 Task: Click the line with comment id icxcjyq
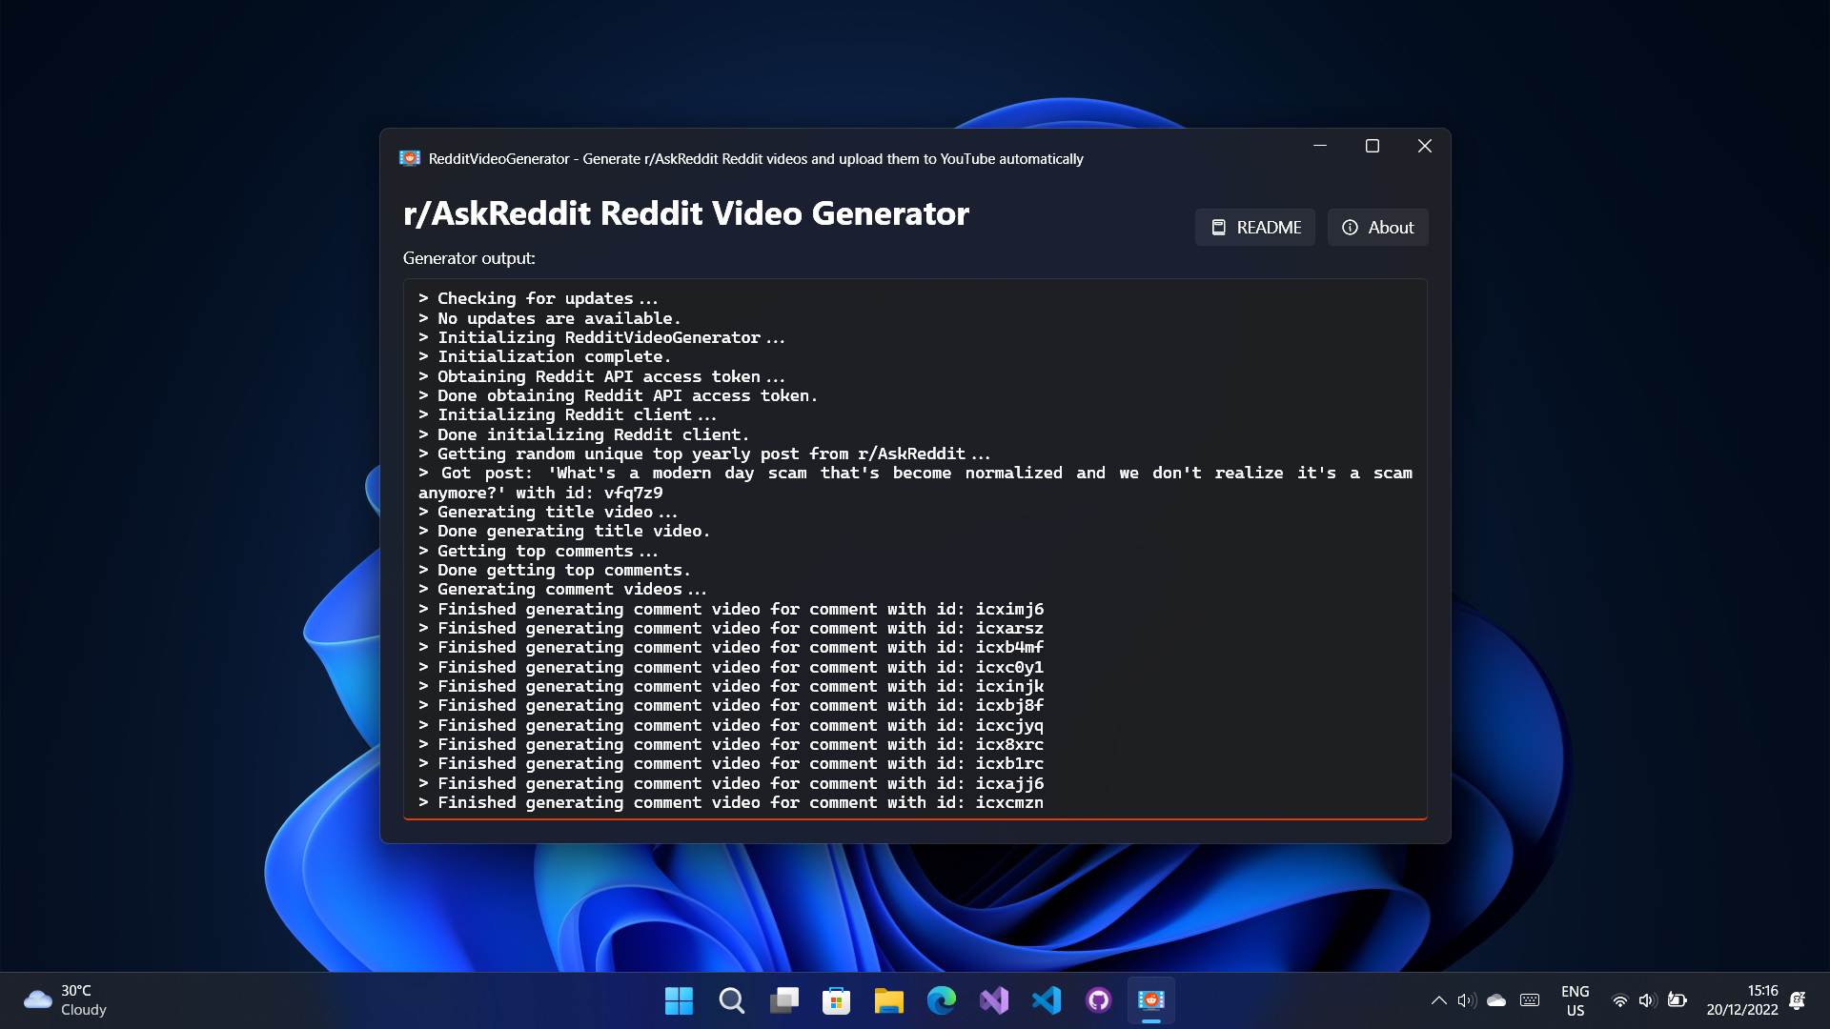point(731,725)
